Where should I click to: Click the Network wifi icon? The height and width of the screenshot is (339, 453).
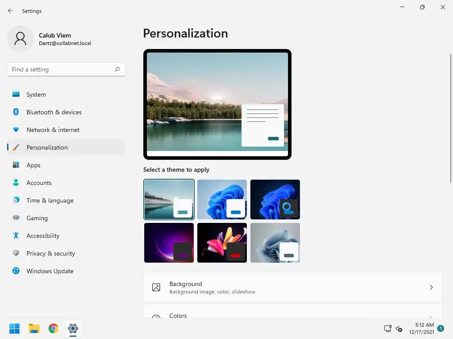tap(16, 130)
